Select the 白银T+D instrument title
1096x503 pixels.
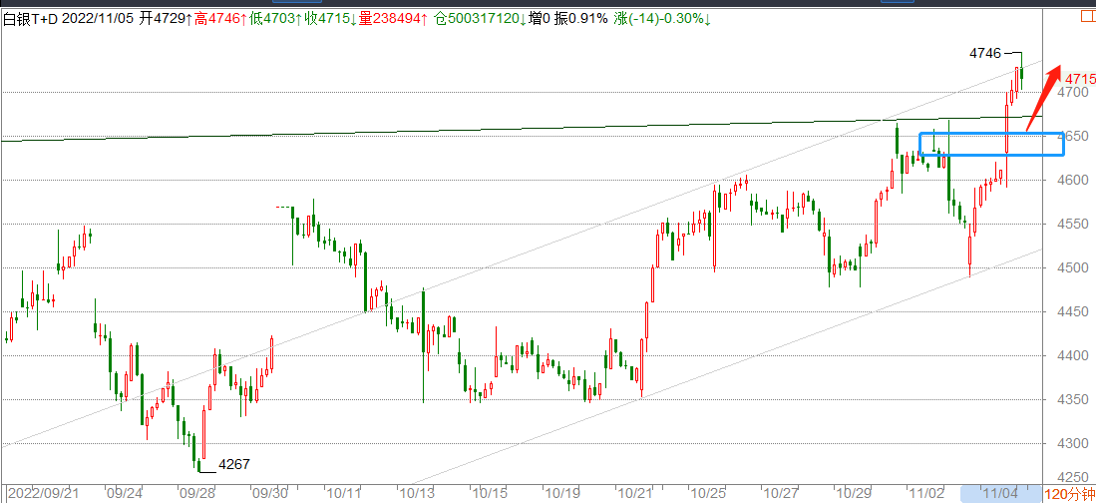(30, 19)
